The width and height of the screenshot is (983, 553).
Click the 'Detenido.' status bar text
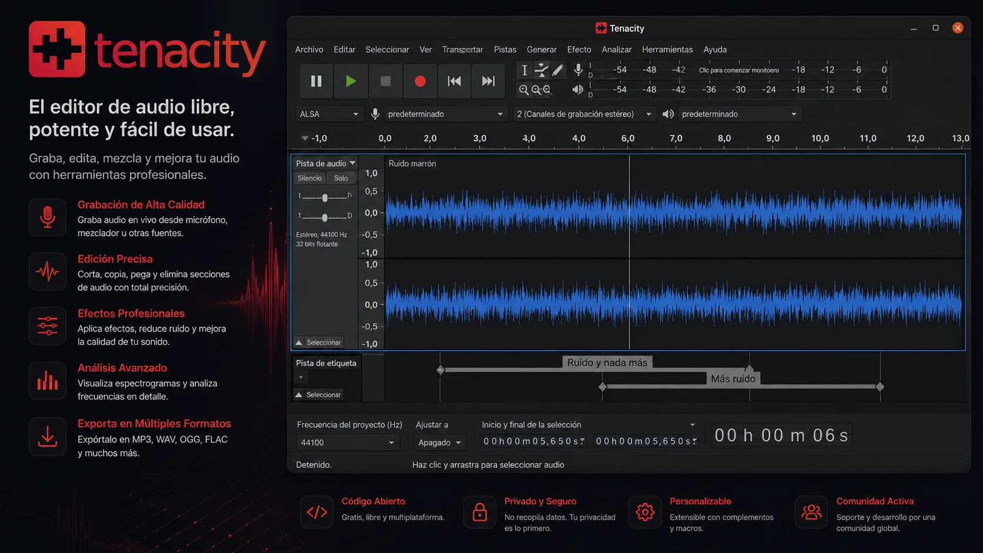[x=313, y=465]
